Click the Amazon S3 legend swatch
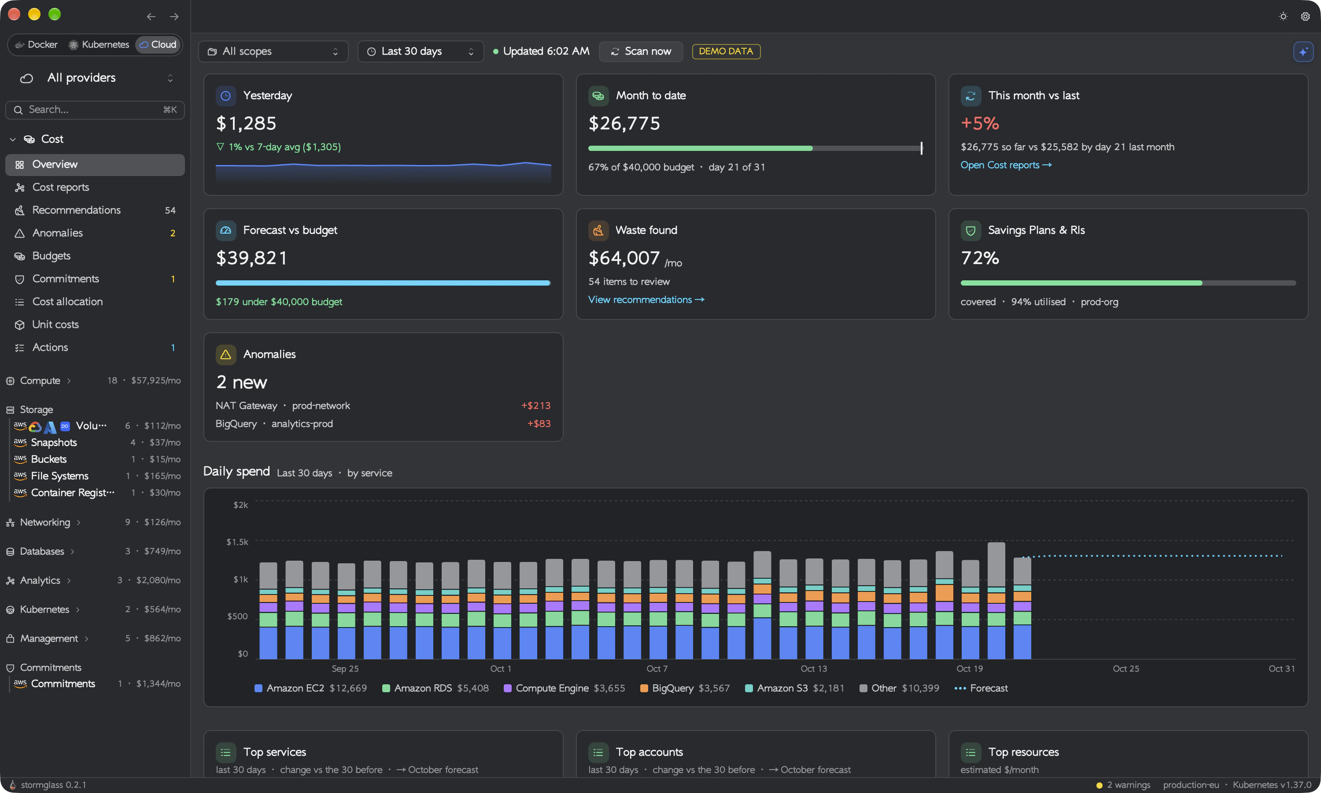The height and width of the screenshot is (793, 1321). click(x=749, y=688)
